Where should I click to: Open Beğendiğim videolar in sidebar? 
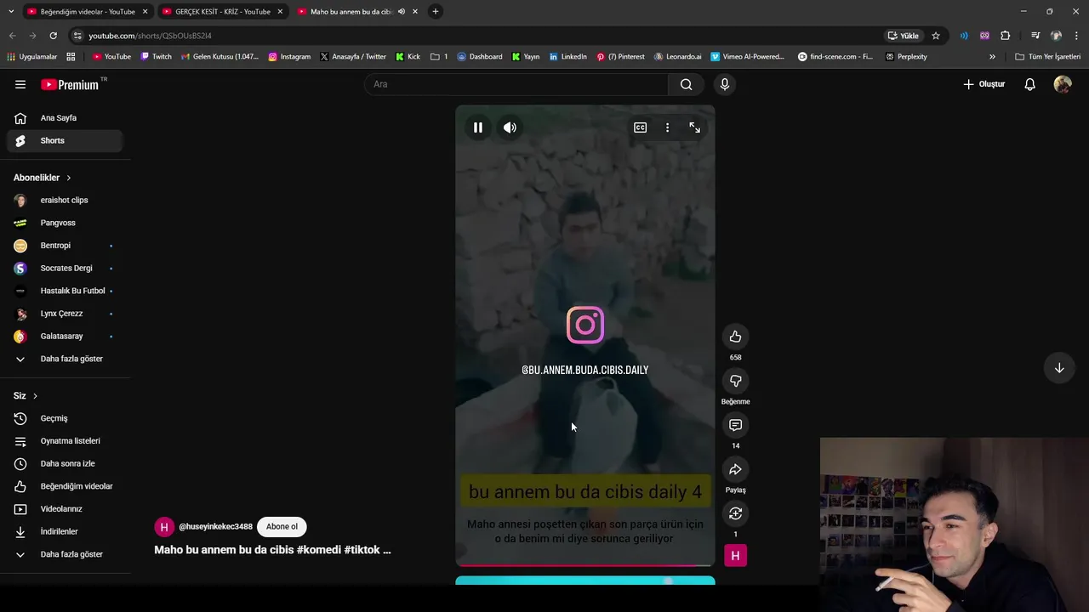click(65, 486)
